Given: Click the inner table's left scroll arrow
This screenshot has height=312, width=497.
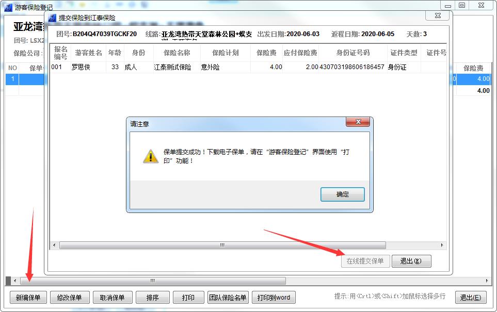Looking at the screenshot, I should [54, 245].
